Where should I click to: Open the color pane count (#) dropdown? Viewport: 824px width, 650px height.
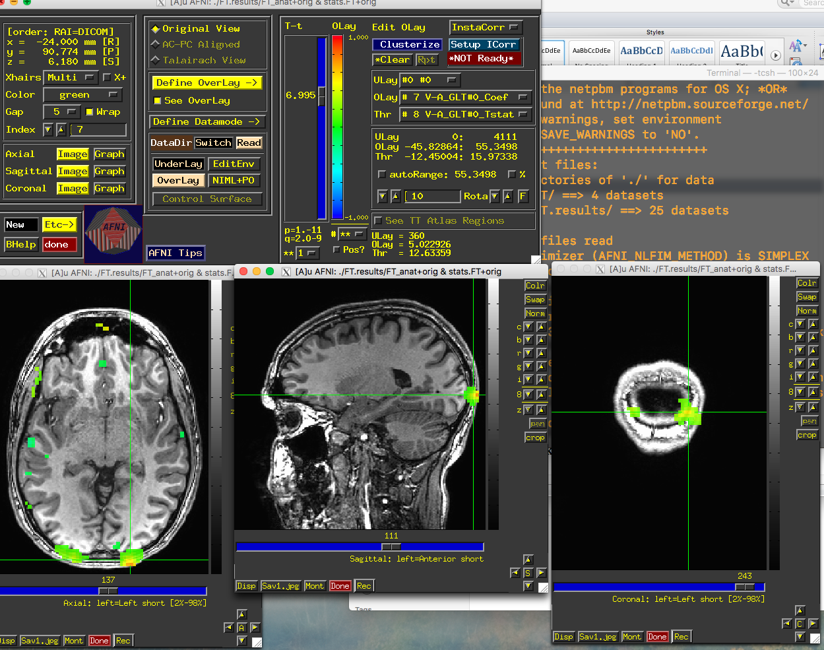(x=352, y=234)
